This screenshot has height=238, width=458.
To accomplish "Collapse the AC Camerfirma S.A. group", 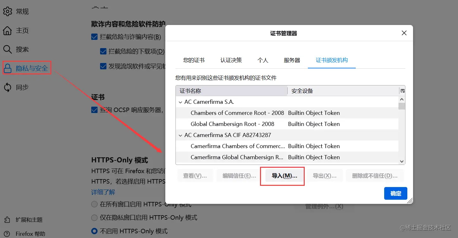I will click(180, 102).
